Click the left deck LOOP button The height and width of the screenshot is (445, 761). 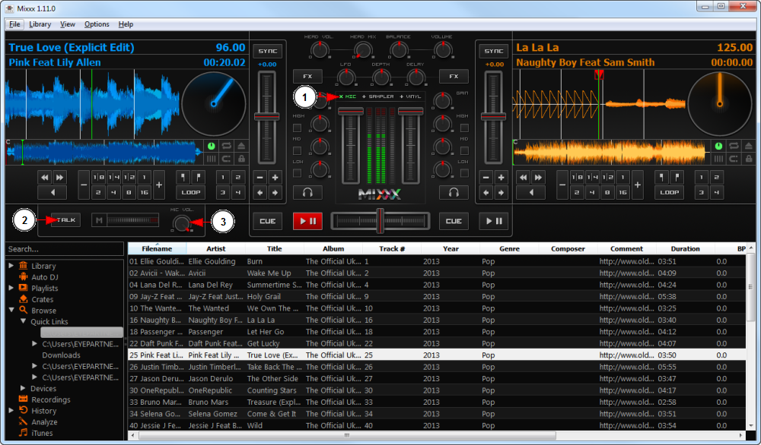(x=191, y=192)
